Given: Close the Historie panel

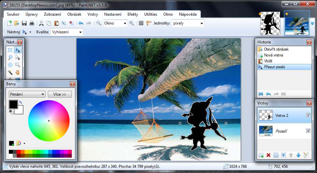Looking at the screenshot, I should 309,42.
